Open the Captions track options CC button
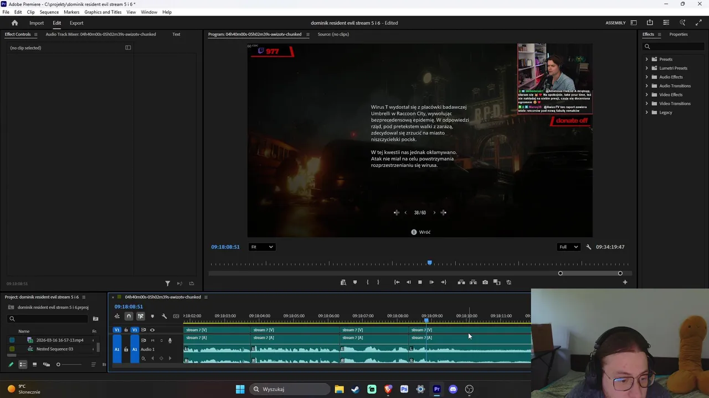Image resolution: width=709 pixels, height=398 pixels. [x=176, y=316]
